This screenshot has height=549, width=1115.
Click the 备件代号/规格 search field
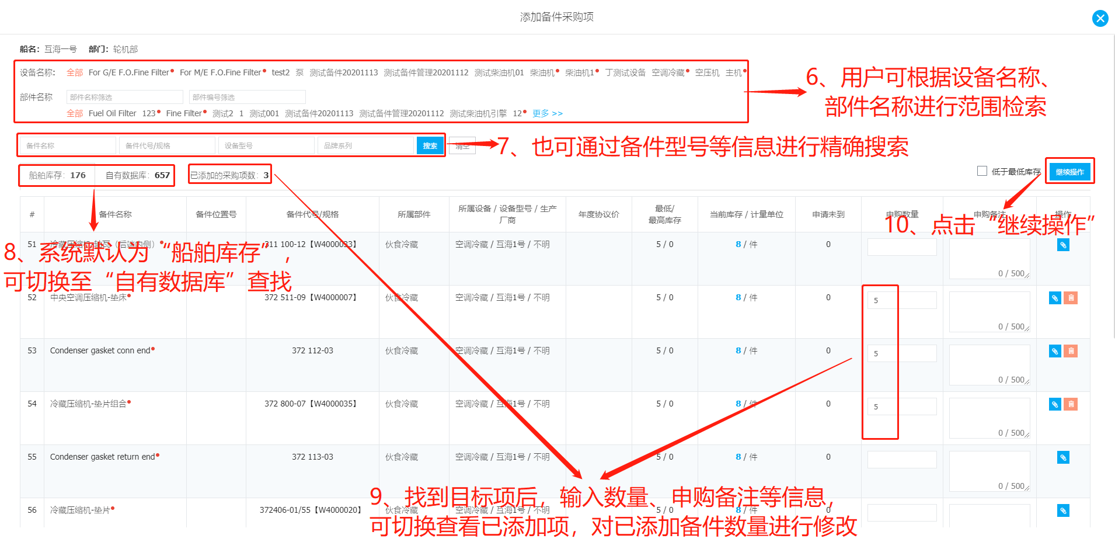[x=167, y=146]
